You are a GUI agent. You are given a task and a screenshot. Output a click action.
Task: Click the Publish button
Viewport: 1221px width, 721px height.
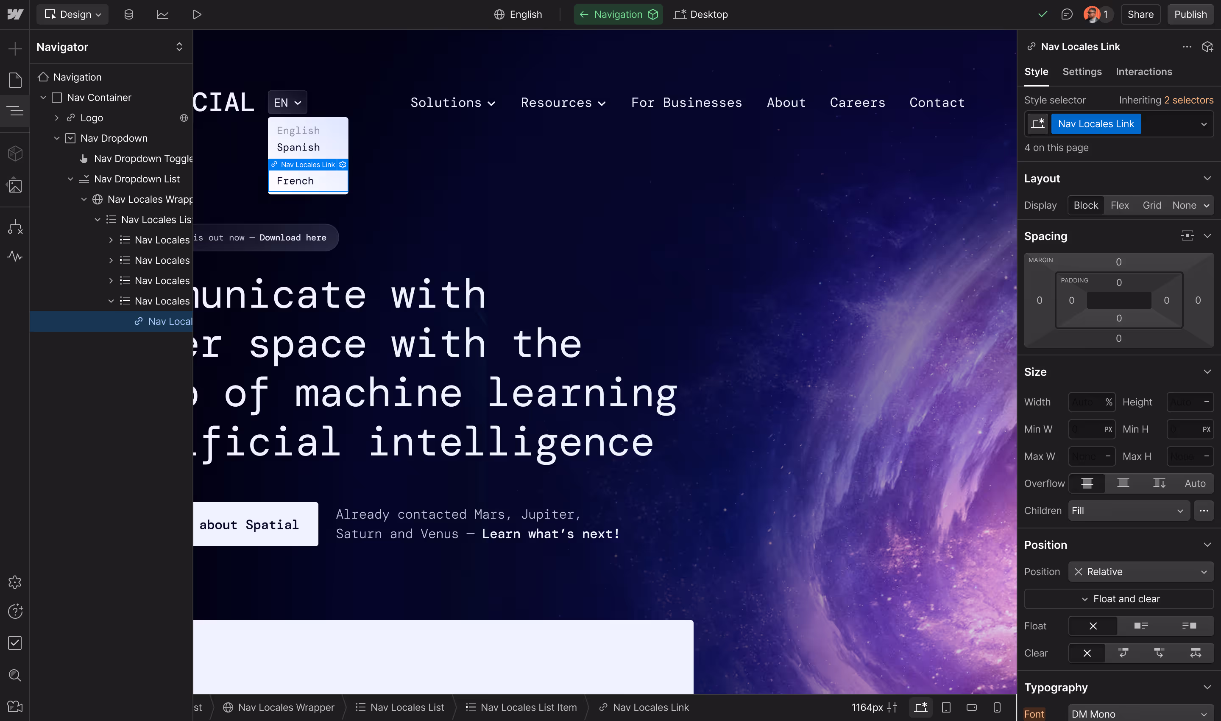[x=1190, y=14]
